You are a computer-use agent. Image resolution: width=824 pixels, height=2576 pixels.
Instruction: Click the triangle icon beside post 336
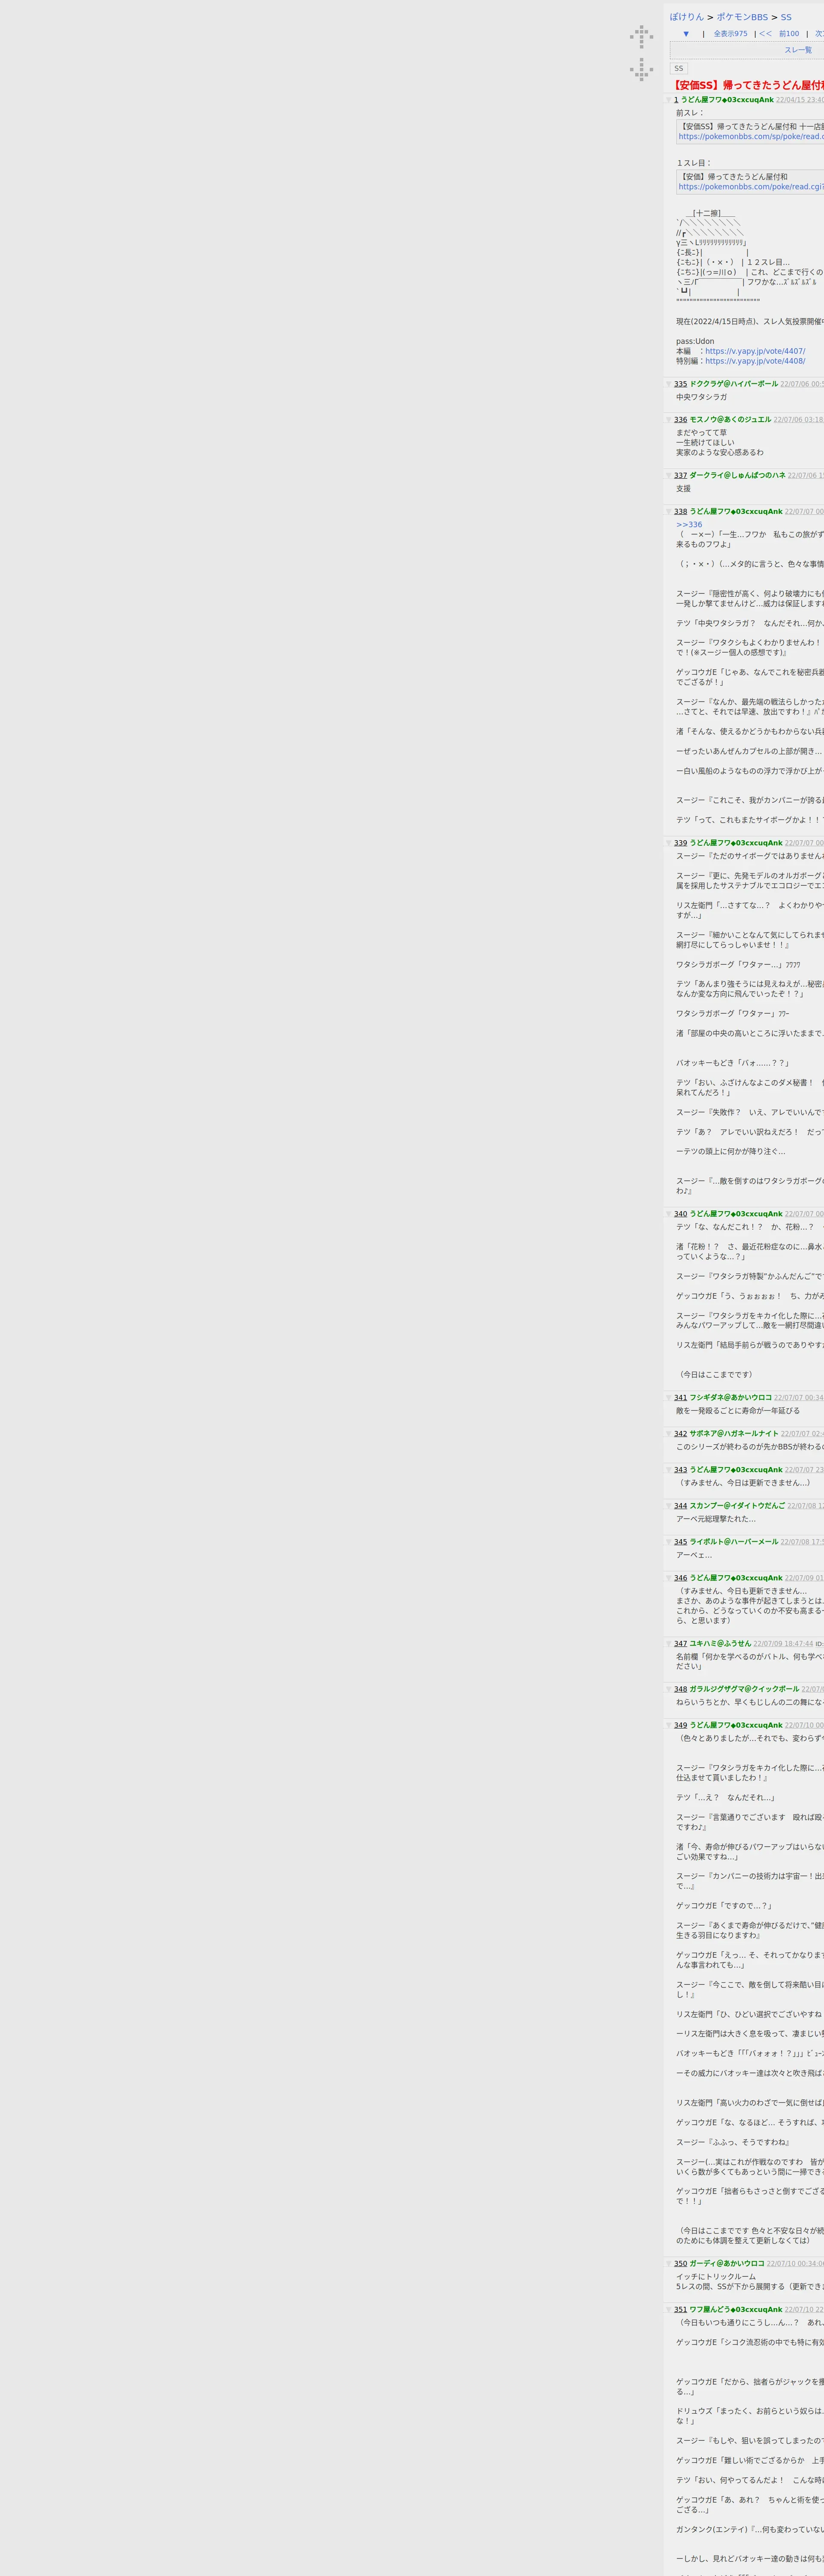[669, 420]
